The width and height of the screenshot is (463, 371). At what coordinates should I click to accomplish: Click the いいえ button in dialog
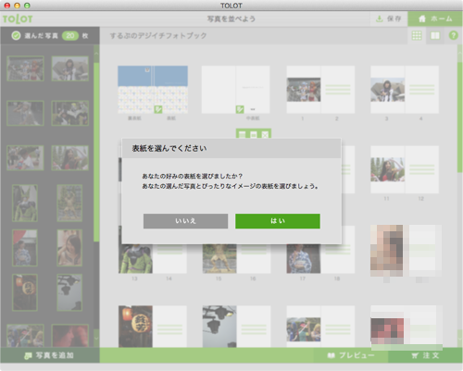[x=185, y=221]
